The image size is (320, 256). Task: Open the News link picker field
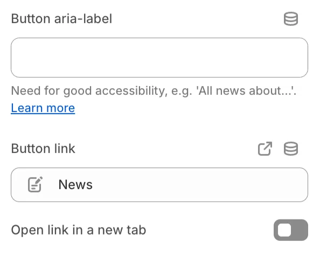coord(159,185)
